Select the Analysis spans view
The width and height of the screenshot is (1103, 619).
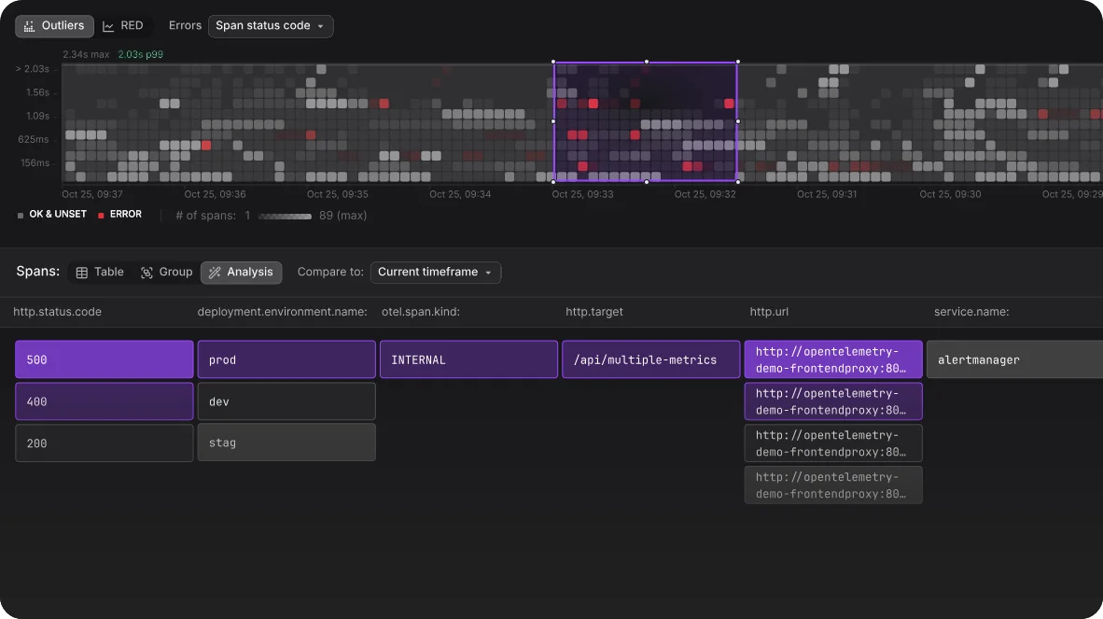[242, 273]
